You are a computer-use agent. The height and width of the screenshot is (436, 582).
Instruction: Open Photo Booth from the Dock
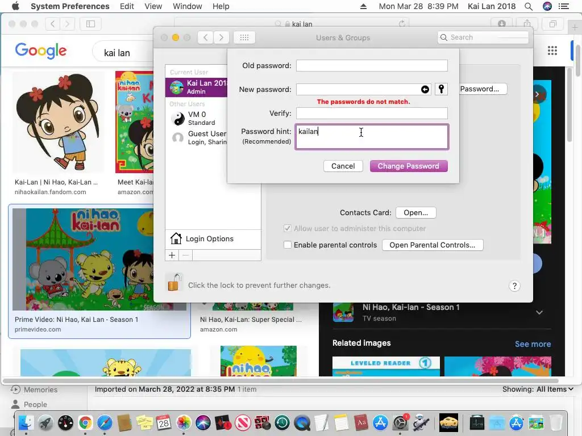coord(262,422)
